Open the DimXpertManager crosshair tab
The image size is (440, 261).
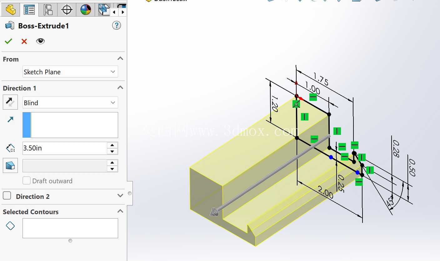(x=67, y=10)
